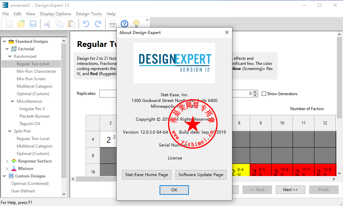The image size is (343, 206).
Task: Select User-Defined design
Action: [23, 191]
